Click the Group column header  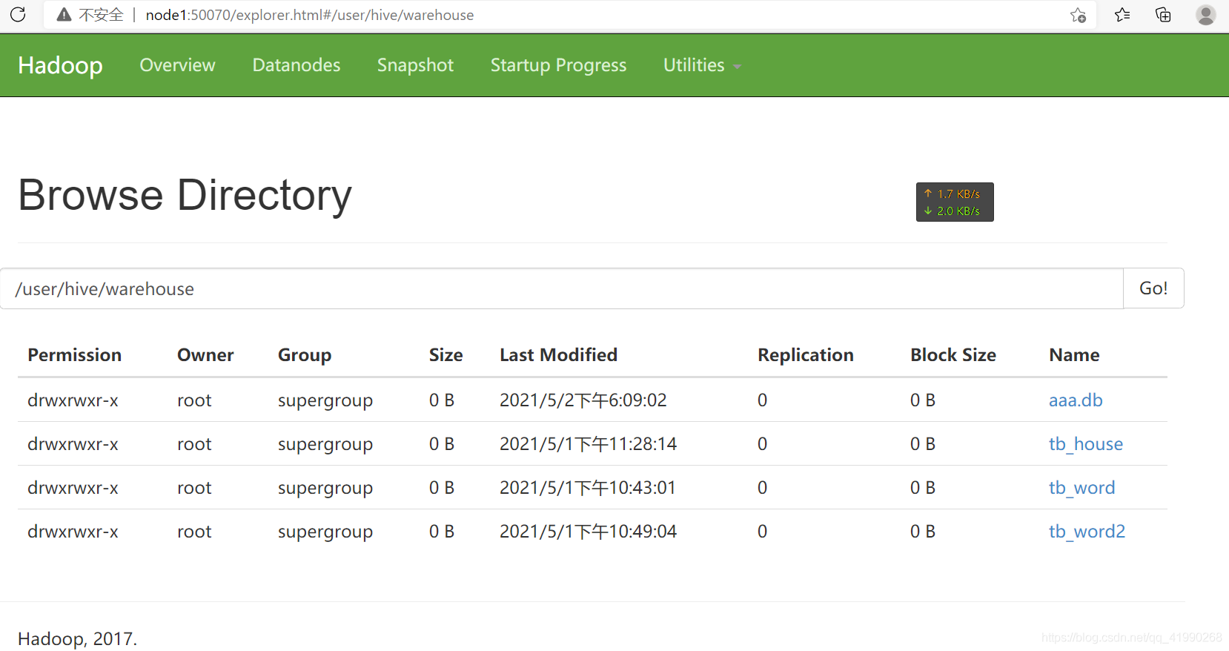[305, 355]
